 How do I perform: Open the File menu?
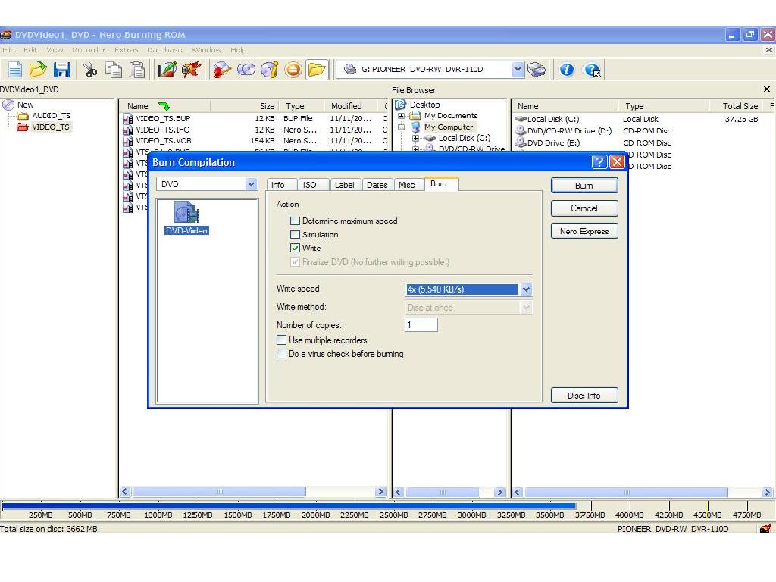point(8,50)
